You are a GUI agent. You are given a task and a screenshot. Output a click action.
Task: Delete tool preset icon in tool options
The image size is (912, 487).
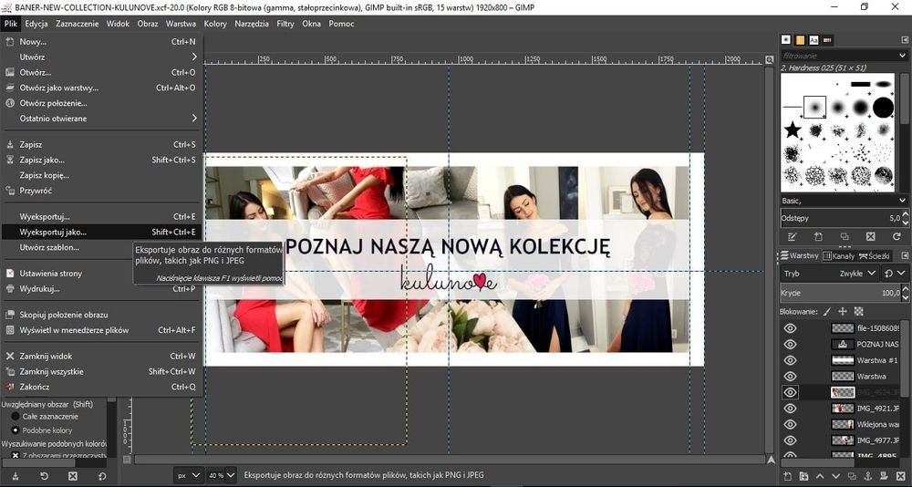(x=73, y=476)
